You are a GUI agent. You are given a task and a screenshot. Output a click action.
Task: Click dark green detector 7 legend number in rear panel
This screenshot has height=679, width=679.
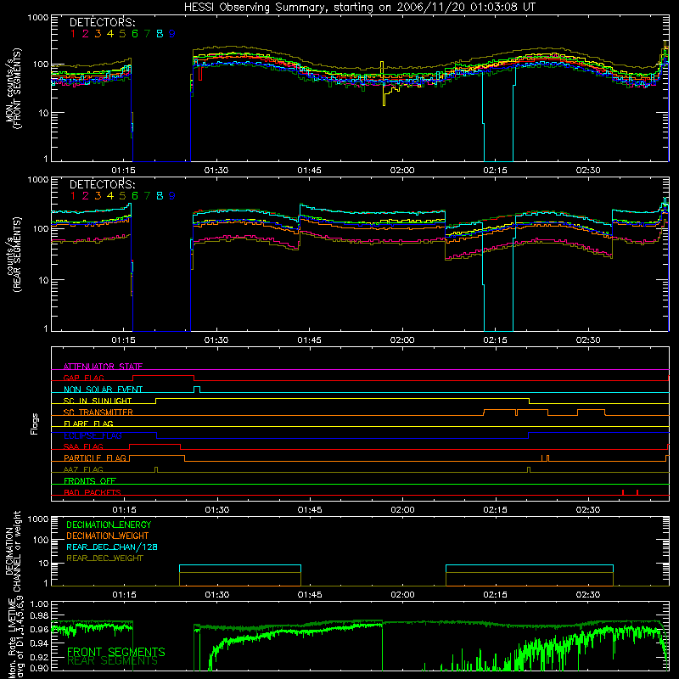147,196
